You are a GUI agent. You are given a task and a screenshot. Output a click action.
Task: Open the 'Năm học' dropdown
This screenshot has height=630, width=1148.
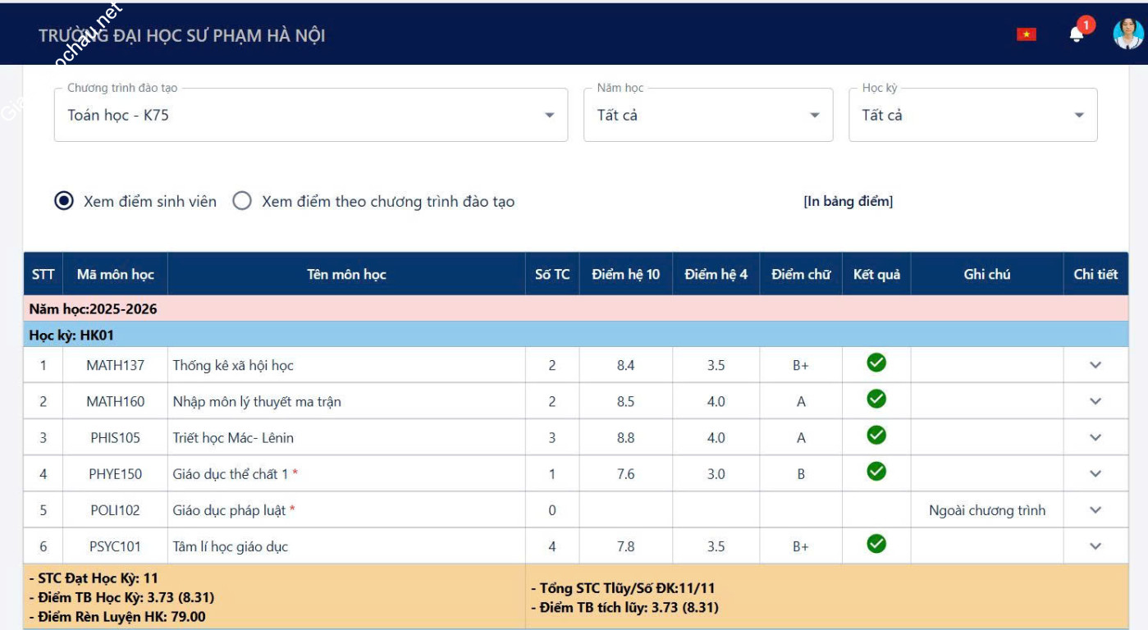[707, 116]
